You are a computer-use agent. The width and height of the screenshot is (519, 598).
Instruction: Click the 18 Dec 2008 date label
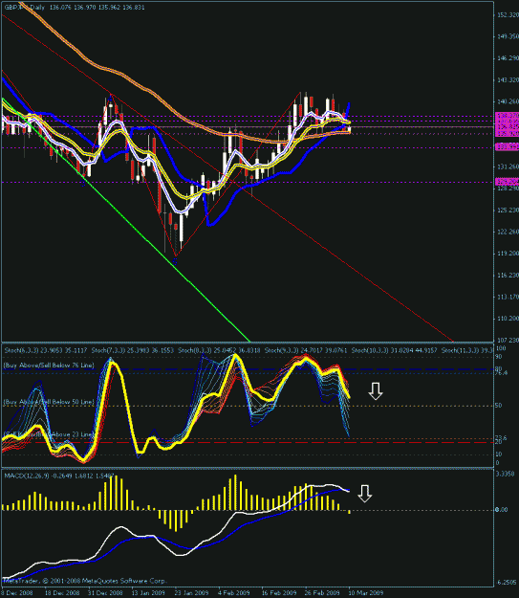coord(62,593)
